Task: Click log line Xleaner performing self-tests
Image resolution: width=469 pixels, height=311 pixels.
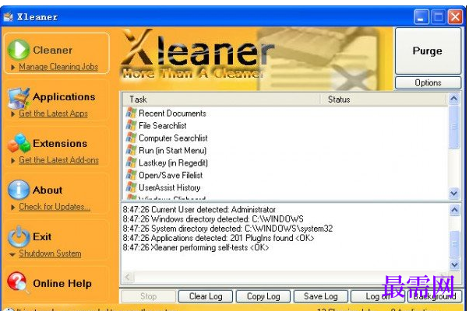Action: (196, 248)
